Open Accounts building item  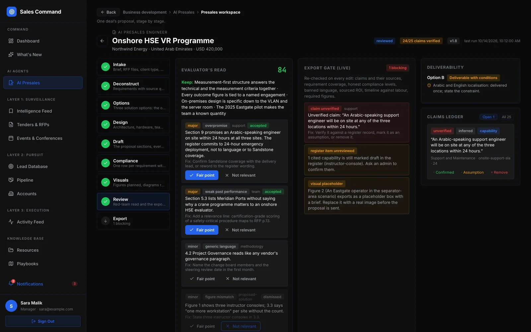click(x=43, y=194)
